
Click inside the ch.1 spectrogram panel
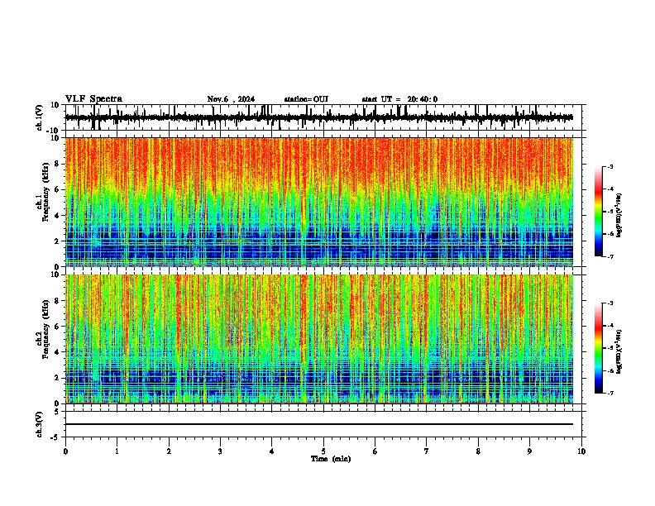tap(318, 202)
